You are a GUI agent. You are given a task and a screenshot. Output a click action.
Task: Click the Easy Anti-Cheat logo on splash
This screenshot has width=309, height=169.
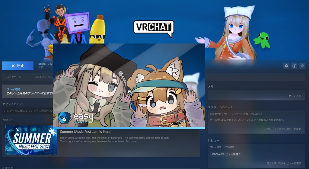pyautogui.click(x=76, y=118)
